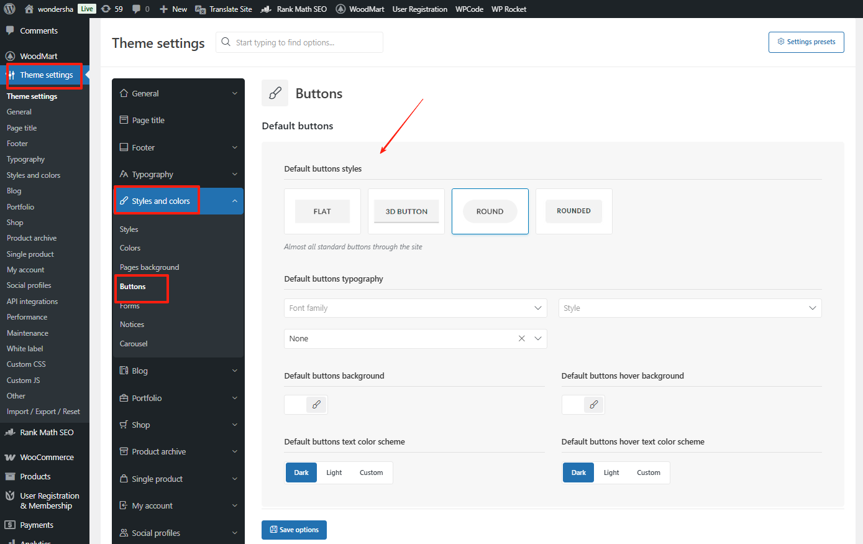Open the WooCommerce sidebar menu

click(x=43, y=457)
